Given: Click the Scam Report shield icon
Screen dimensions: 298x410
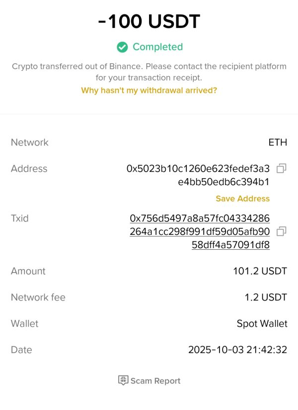Looking at the screenshot, I should [123, 381].
